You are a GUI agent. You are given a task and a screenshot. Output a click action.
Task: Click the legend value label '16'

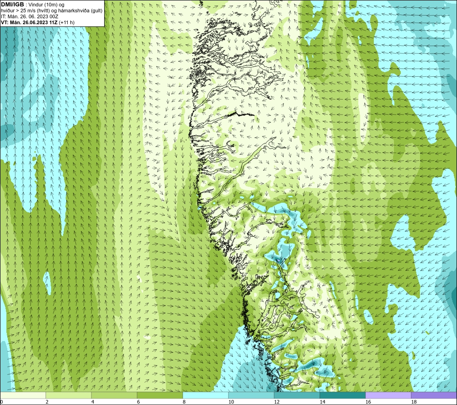(x=368, y=402)
